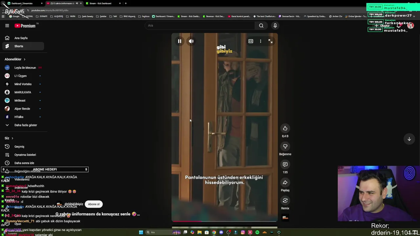Screen dimensions: 420x236
Task: Open the MARULKAFA channel
Action: coord(23,92)
